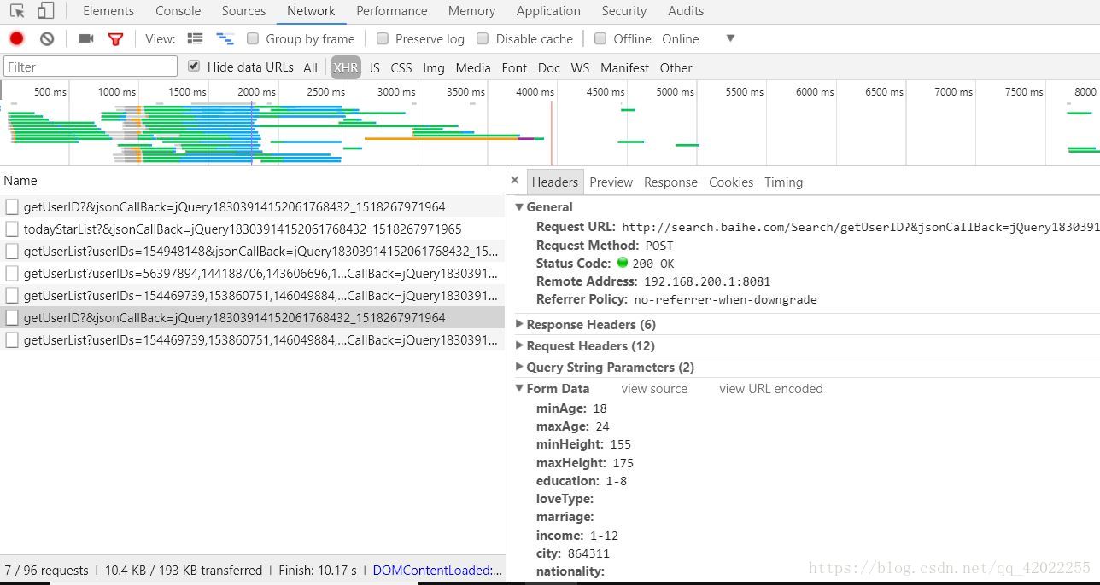Open the throttling dropdown arrow next to Online

[x=730, y=38]
